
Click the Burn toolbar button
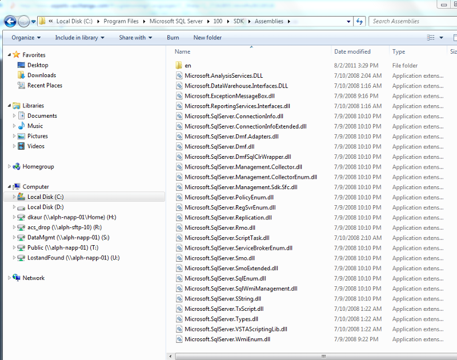[172, 37]
